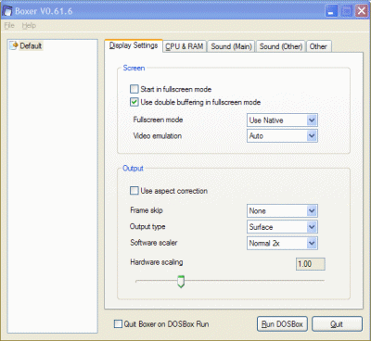Screen dimensions: 371x341
Task: Switch to the Other tab
Action: [x=318, y=46]
